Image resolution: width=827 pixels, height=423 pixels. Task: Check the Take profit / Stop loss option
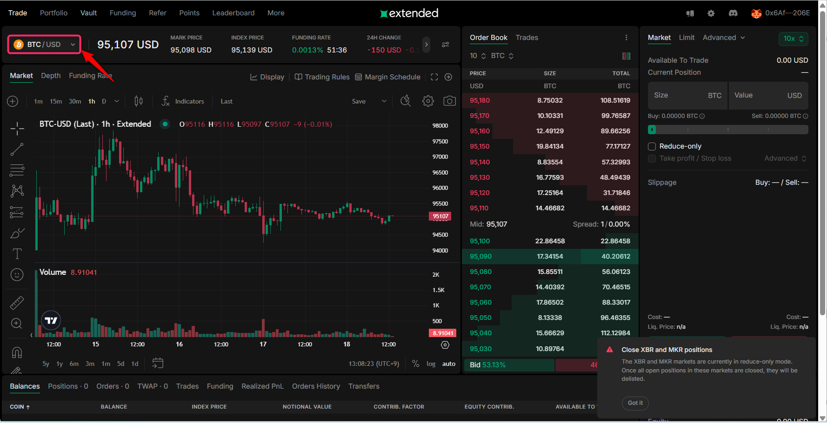pos(652,158)
